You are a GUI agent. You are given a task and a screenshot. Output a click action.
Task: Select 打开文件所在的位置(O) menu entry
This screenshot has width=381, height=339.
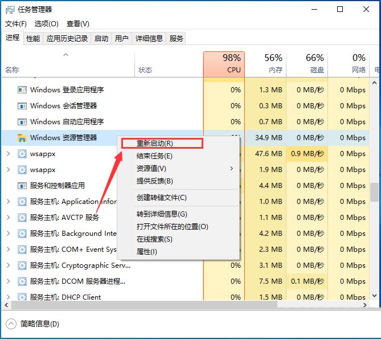(179, 227)
